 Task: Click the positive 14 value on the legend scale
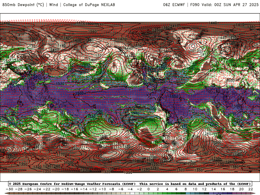click(x=214, y=189)
